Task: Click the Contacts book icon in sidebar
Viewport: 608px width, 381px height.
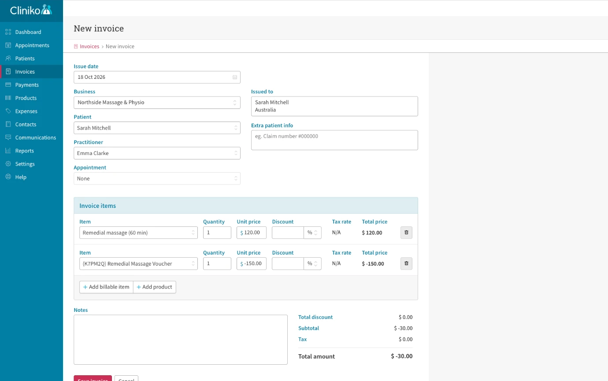Action: [8, 124]
